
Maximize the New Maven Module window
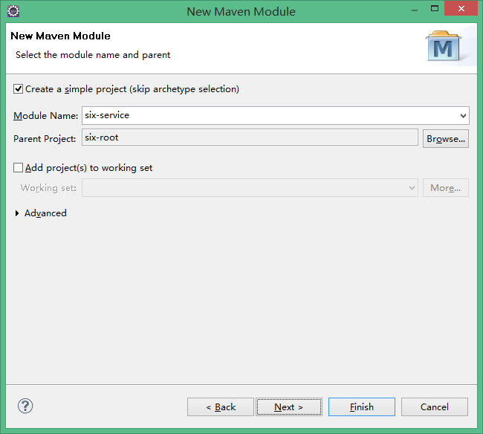[x=435, y=8]
